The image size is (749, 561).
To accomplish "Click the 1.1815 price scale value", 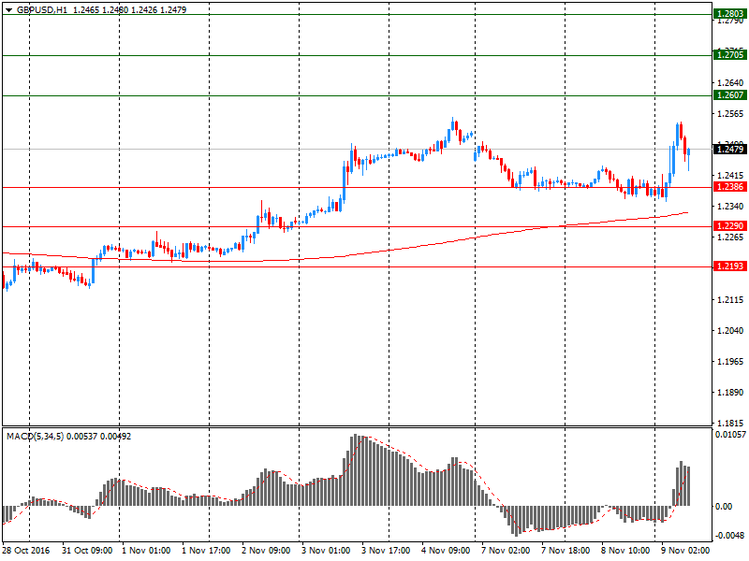I will [730, 424].
